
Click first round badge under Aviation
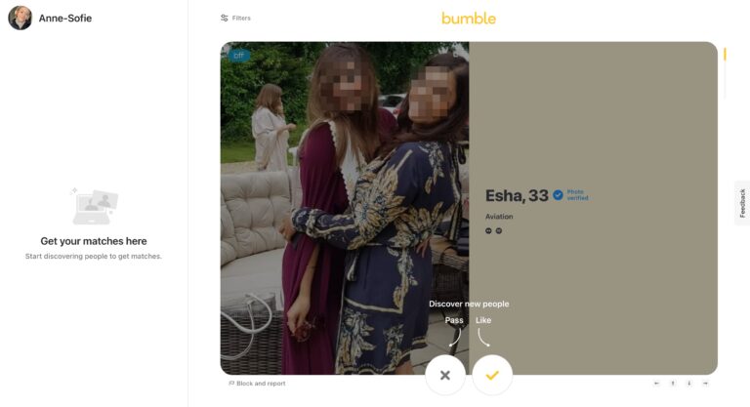pyautogui.click(x=488, y=230)
